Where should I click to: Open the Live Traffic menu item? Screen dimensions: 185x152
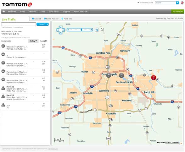click(x=54, y=12)
